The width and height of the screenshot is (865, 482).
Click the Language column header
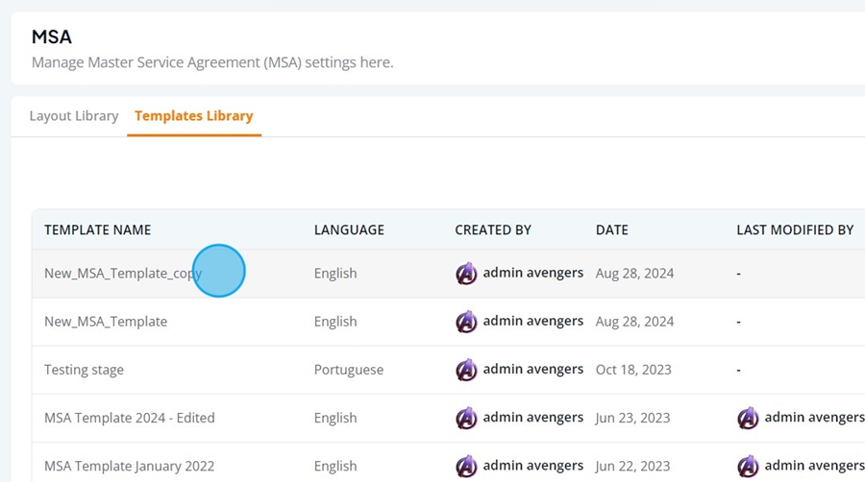(349, 229)
